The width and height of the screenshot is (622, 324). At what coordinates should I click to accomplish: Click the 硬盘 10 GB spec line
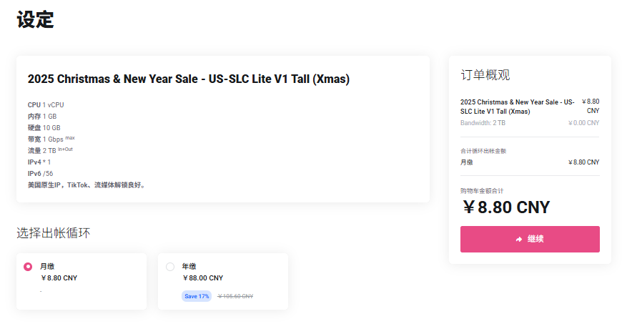pos(44,128)
